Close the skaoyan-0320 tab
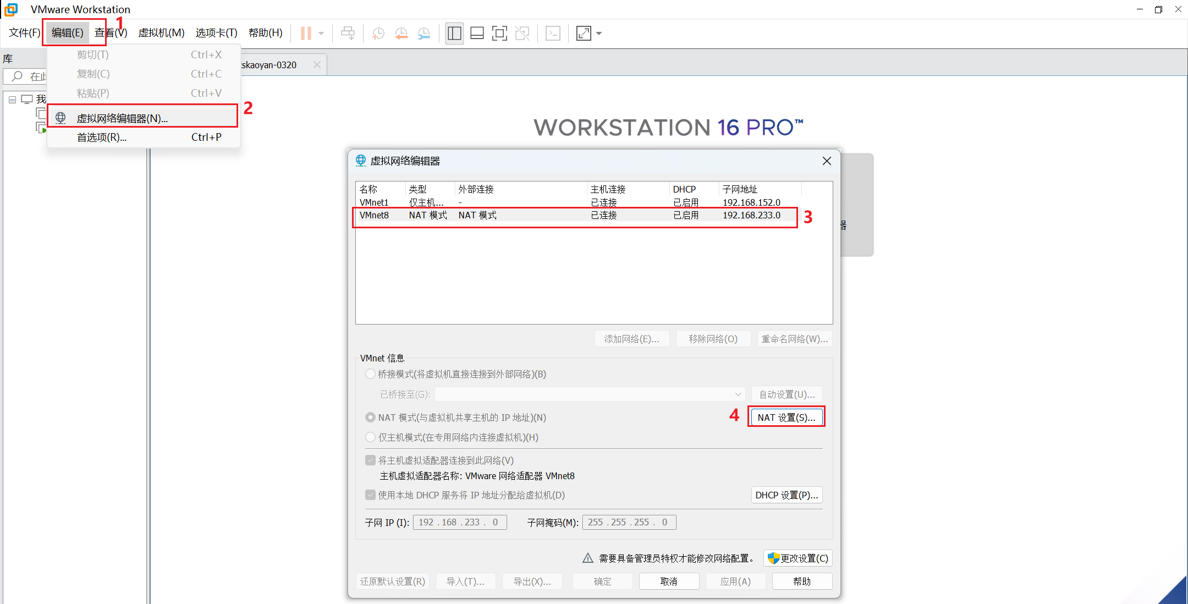Screen dimensions: 1188x604 click(317, 65)
